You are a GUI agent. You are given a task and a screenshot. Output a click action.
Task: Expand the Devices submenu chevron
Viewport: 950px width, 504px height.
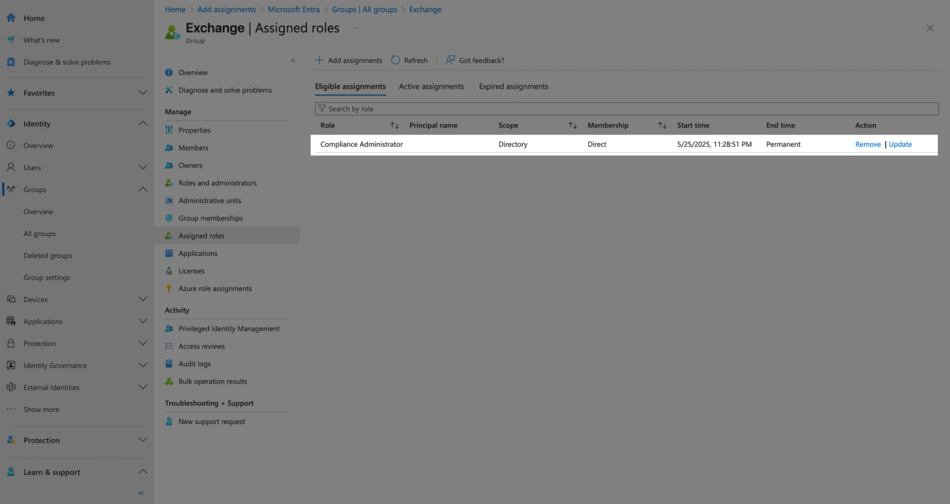[143, 299]
